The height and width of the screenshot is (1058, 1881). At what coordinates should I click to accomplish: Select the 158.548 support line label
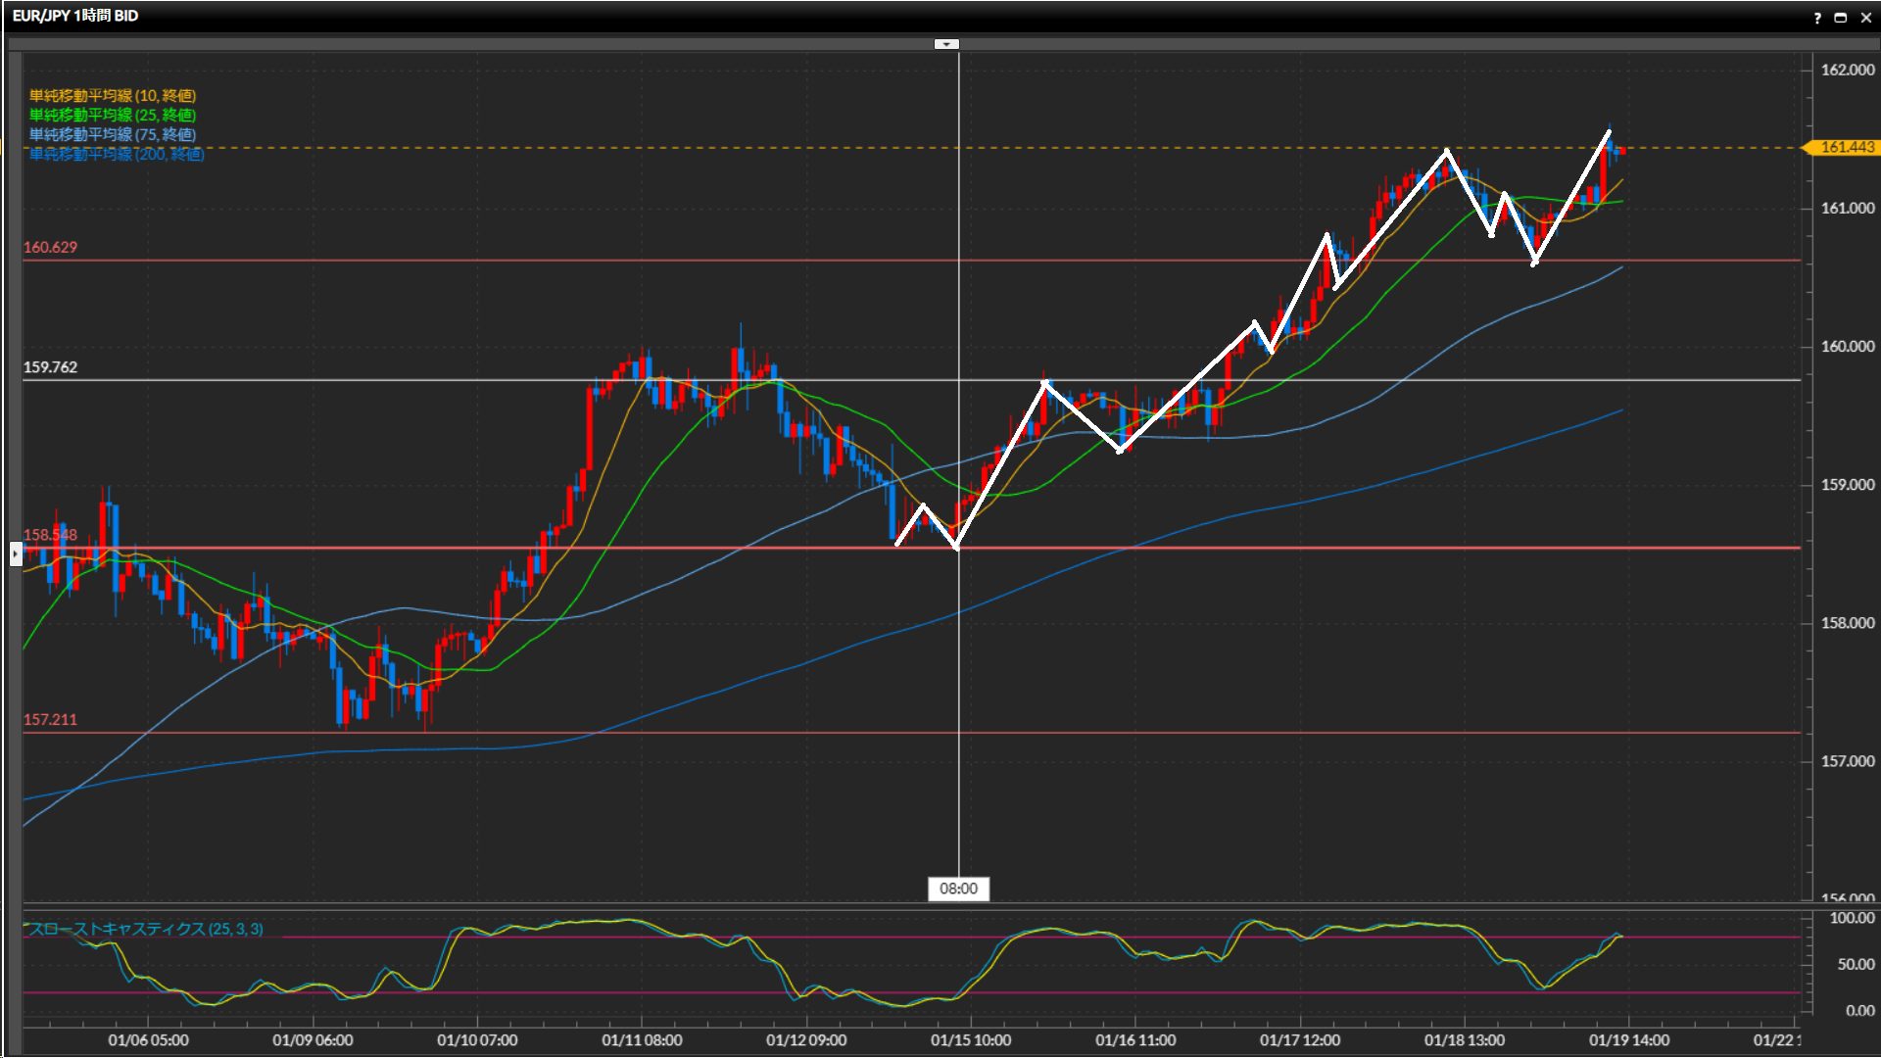pyautogui.click(x=50, y=535)
